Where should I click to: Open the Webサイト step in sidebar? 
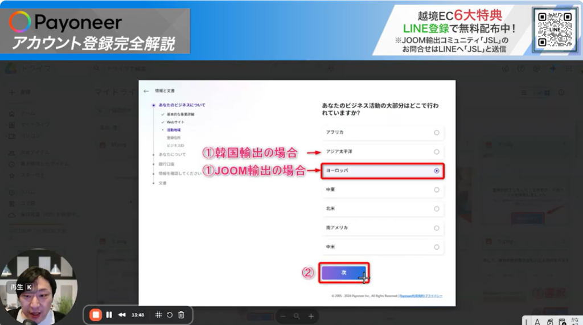[175, 122]
